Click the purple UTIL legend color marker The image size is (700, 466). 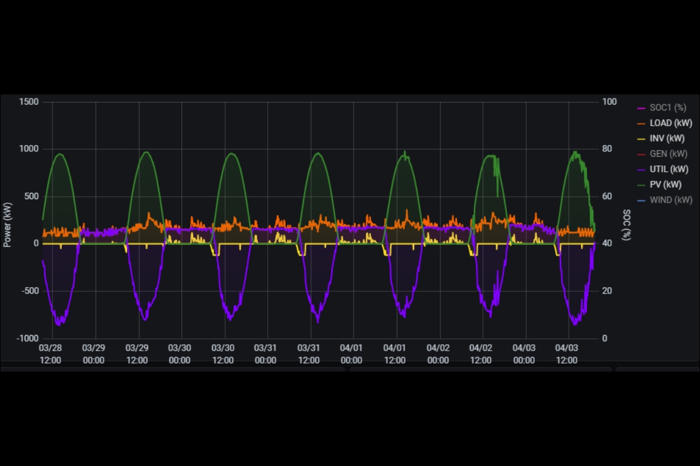point(642,170)
